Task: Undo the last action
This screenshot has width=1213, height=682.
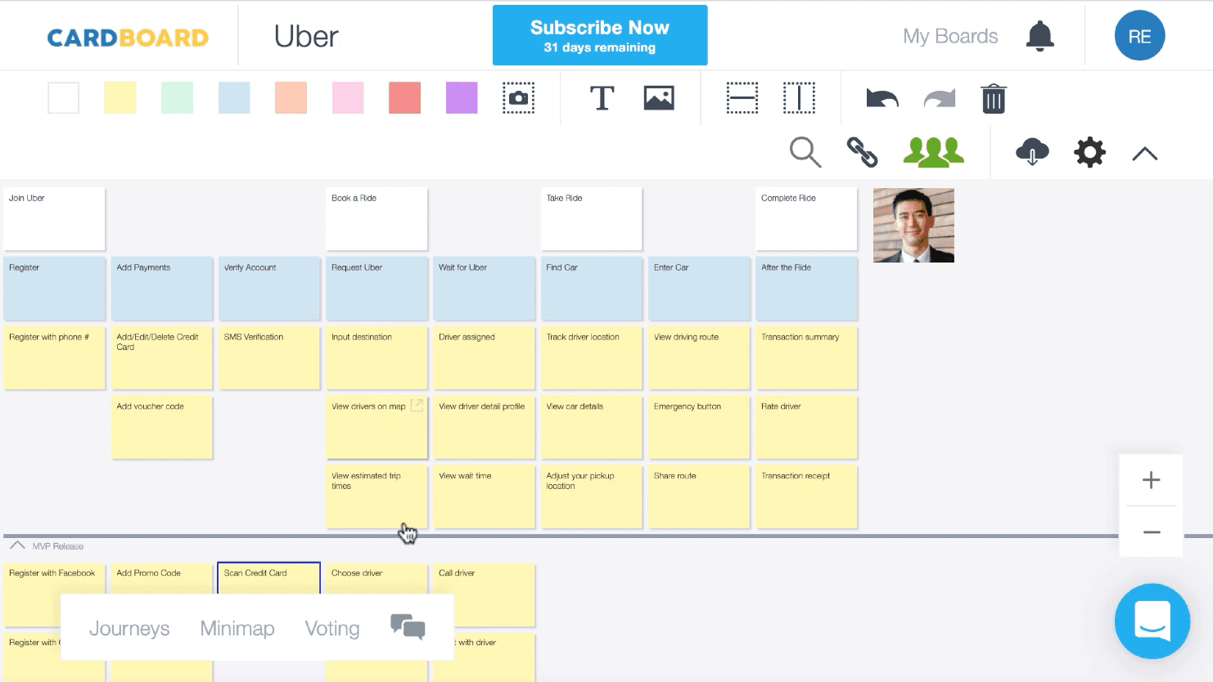Action: pos(882,99)
